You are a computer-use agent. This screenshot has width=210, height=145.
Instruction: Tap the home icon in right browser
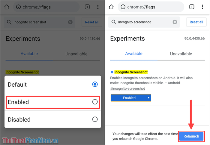pyautogui.click(x=111, y=7)
